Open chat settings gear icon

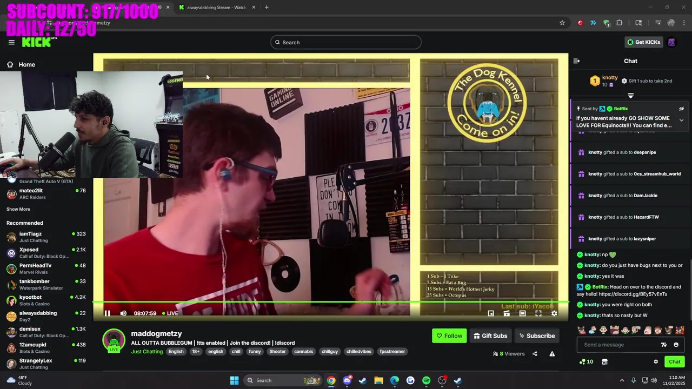click(x=656, y=362)
